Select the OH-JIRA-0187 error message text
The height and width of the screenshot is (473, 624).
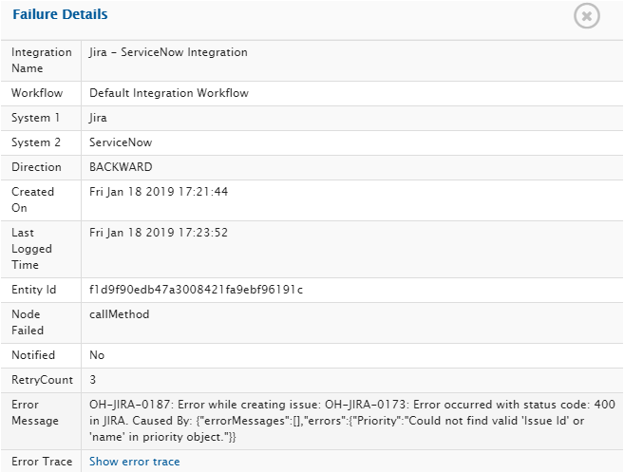(x=351, y=420)
